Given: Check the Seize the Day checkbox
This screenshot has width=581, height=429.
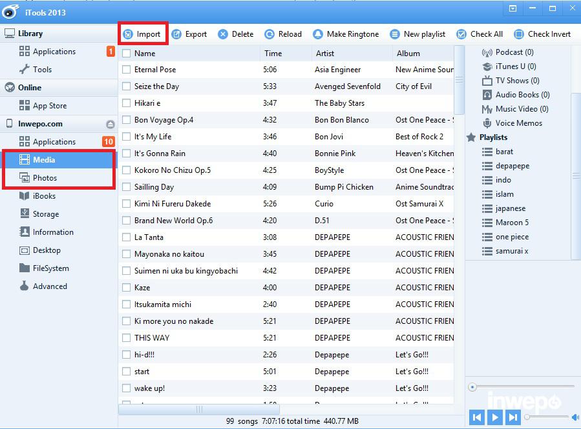Looking at the screenshot, I should tap(127, 86).
